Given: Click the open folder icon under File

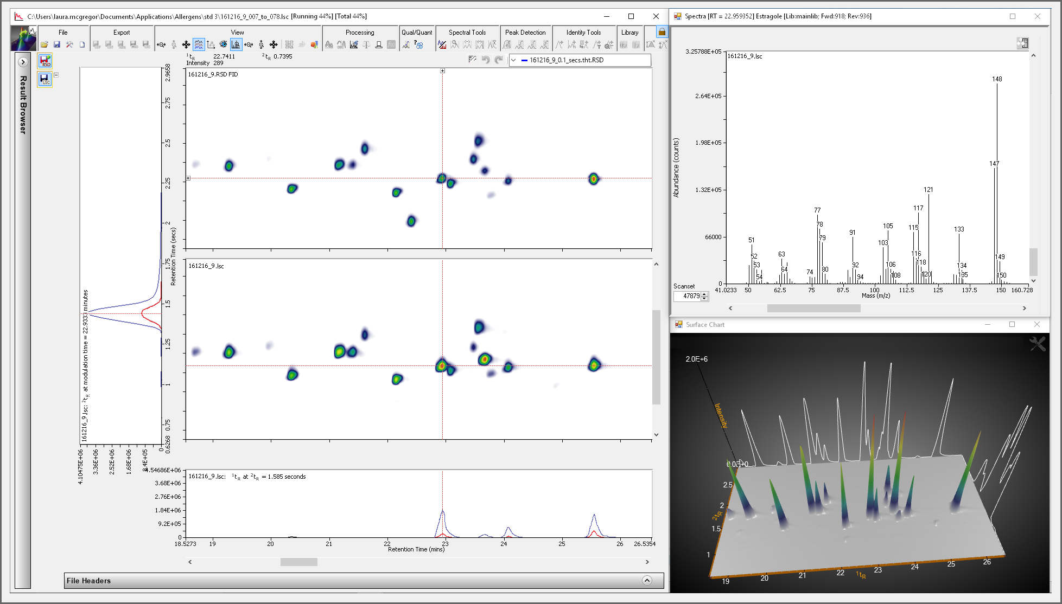Looking at the screenshot, I should tap(44, 45).
